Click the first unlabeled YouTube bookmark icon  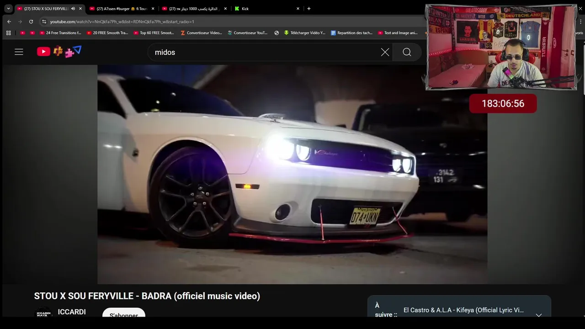[22, 33]
